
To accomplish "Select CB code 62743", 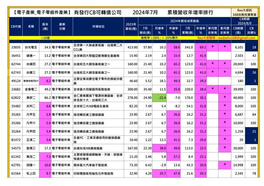I will pyautogui.click(x=16, y=73).
